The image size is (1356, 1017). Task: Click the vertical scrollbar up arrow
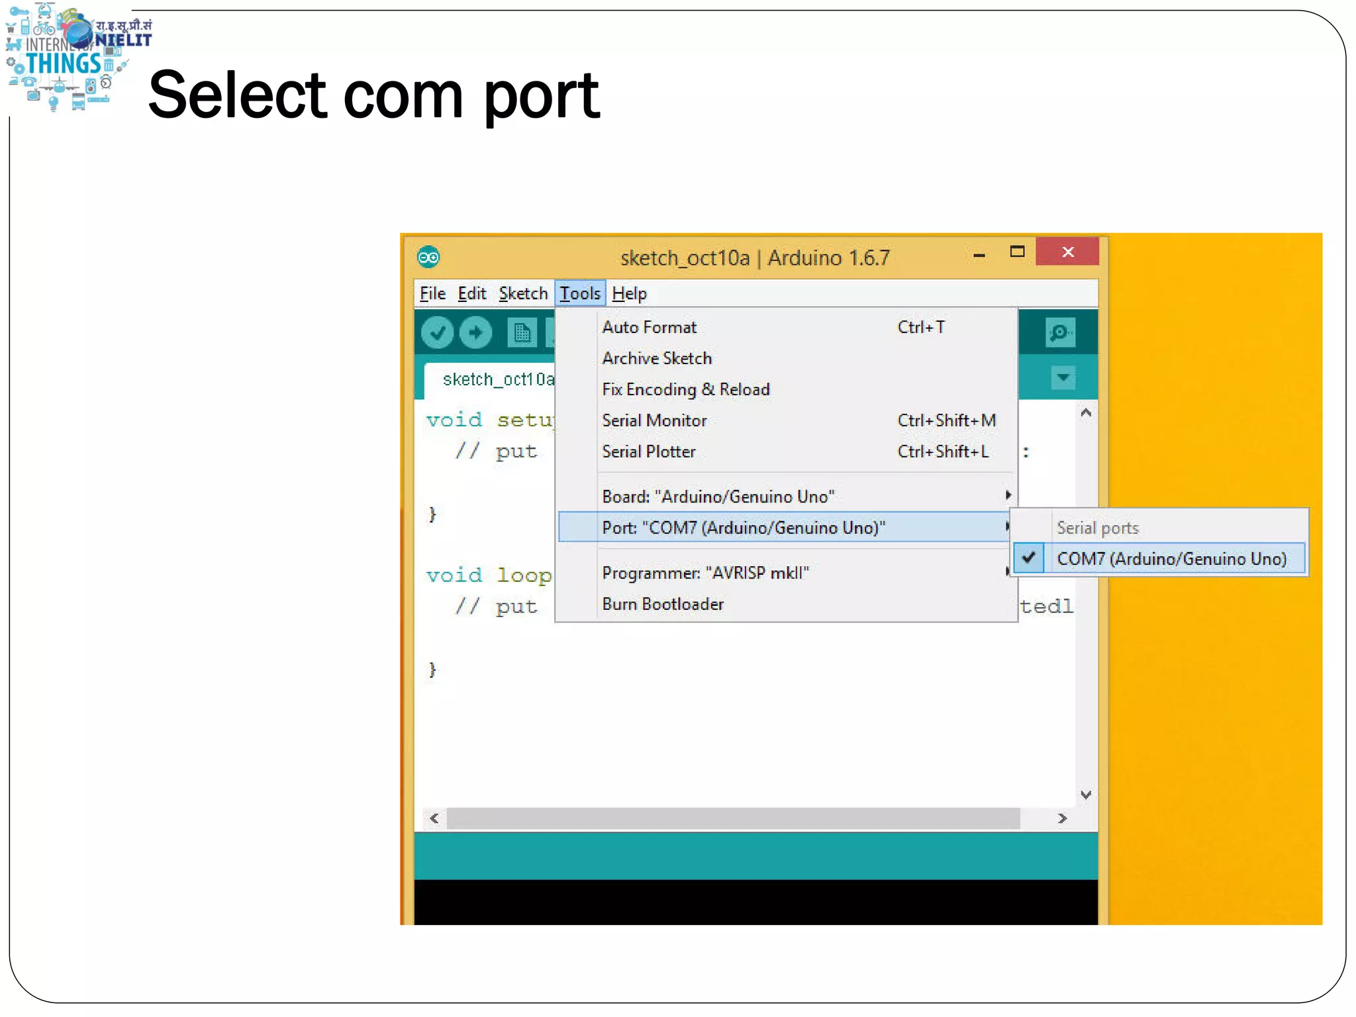[1086, 413]
